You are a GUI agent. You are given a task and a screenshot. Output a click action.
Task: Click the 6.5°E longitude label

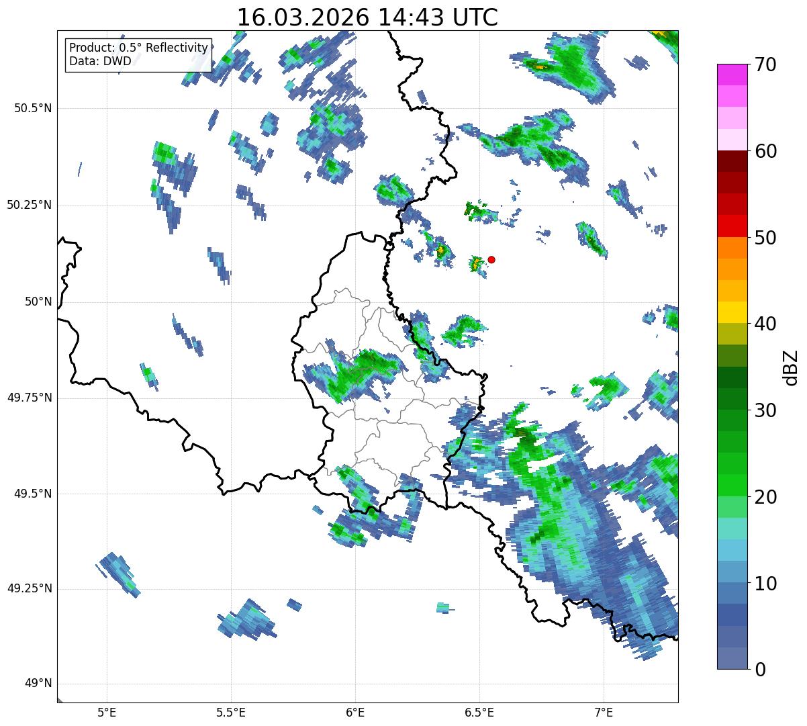[479, 712]
